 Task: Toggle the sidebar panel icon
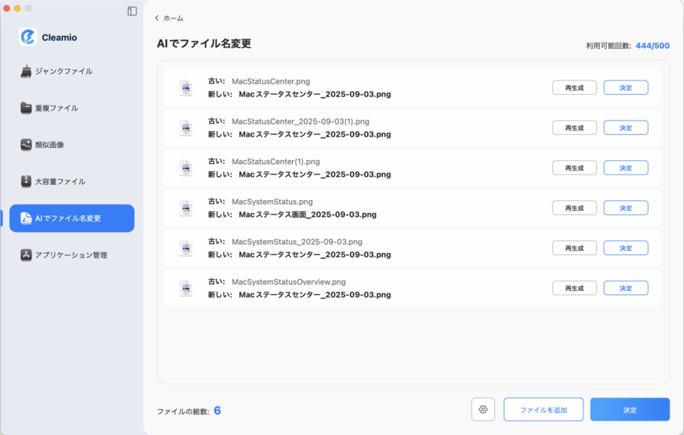132,11
